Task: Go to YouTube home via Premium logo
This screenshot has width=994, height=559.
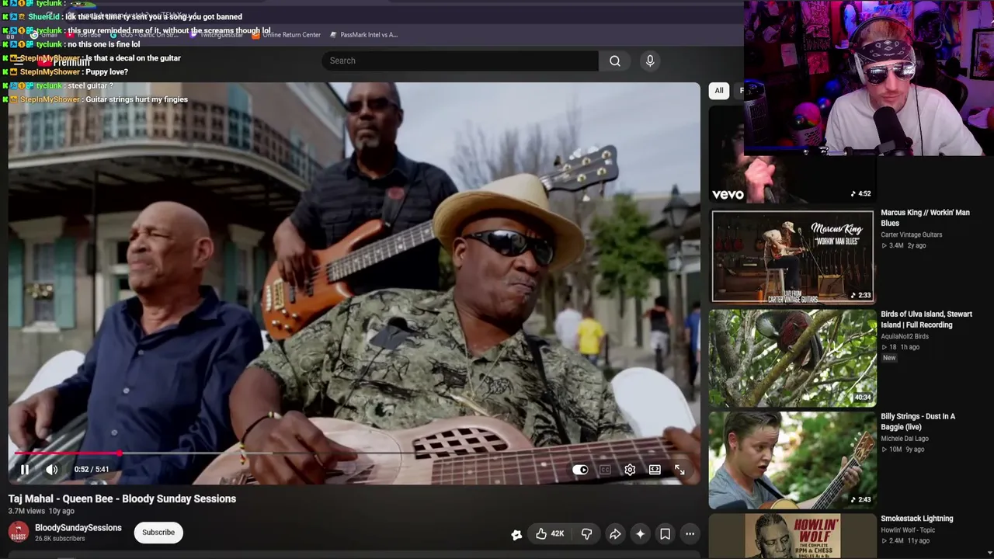Action: tap(65, 61)
